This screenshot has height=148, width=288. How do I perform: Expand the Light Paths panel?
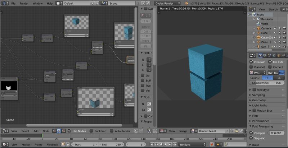click(259, 106)
